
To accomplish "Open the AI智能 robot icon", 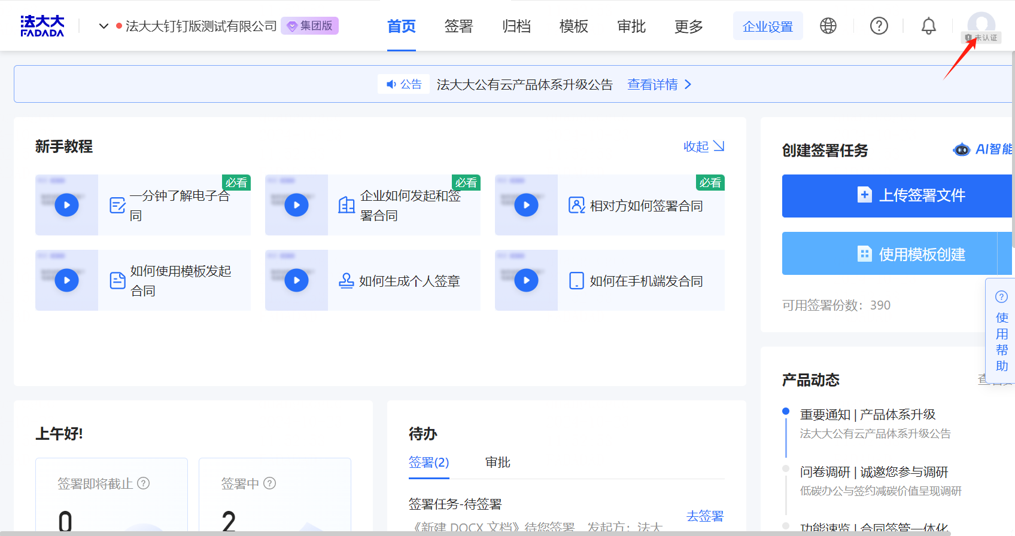I will click(961, 149).
